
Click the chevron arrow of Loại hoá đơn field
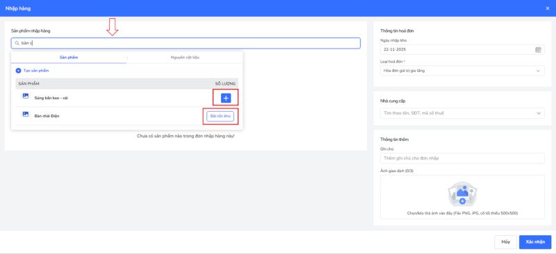(x=539, y=71)
